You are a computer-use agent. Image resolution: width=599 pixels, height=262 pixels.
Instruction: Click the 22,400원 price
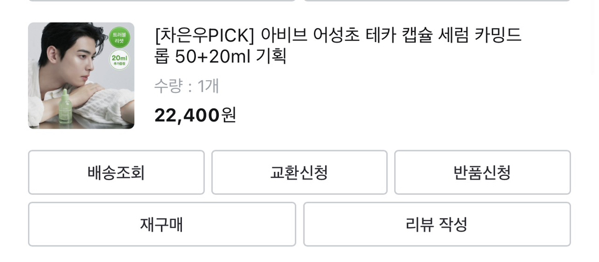187,115
